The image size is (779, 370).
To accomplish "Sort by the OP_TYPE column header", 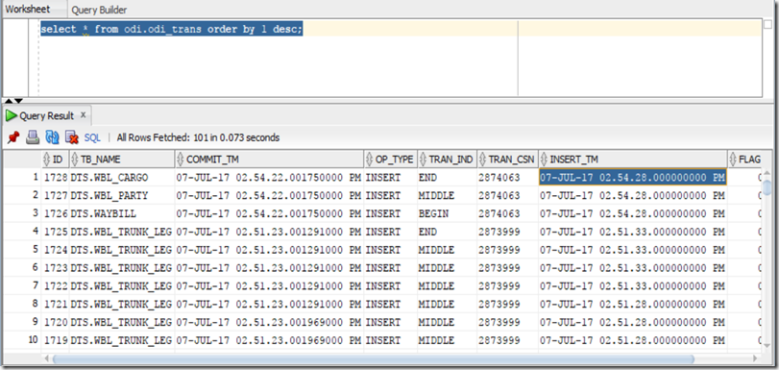I will (391, 160).
